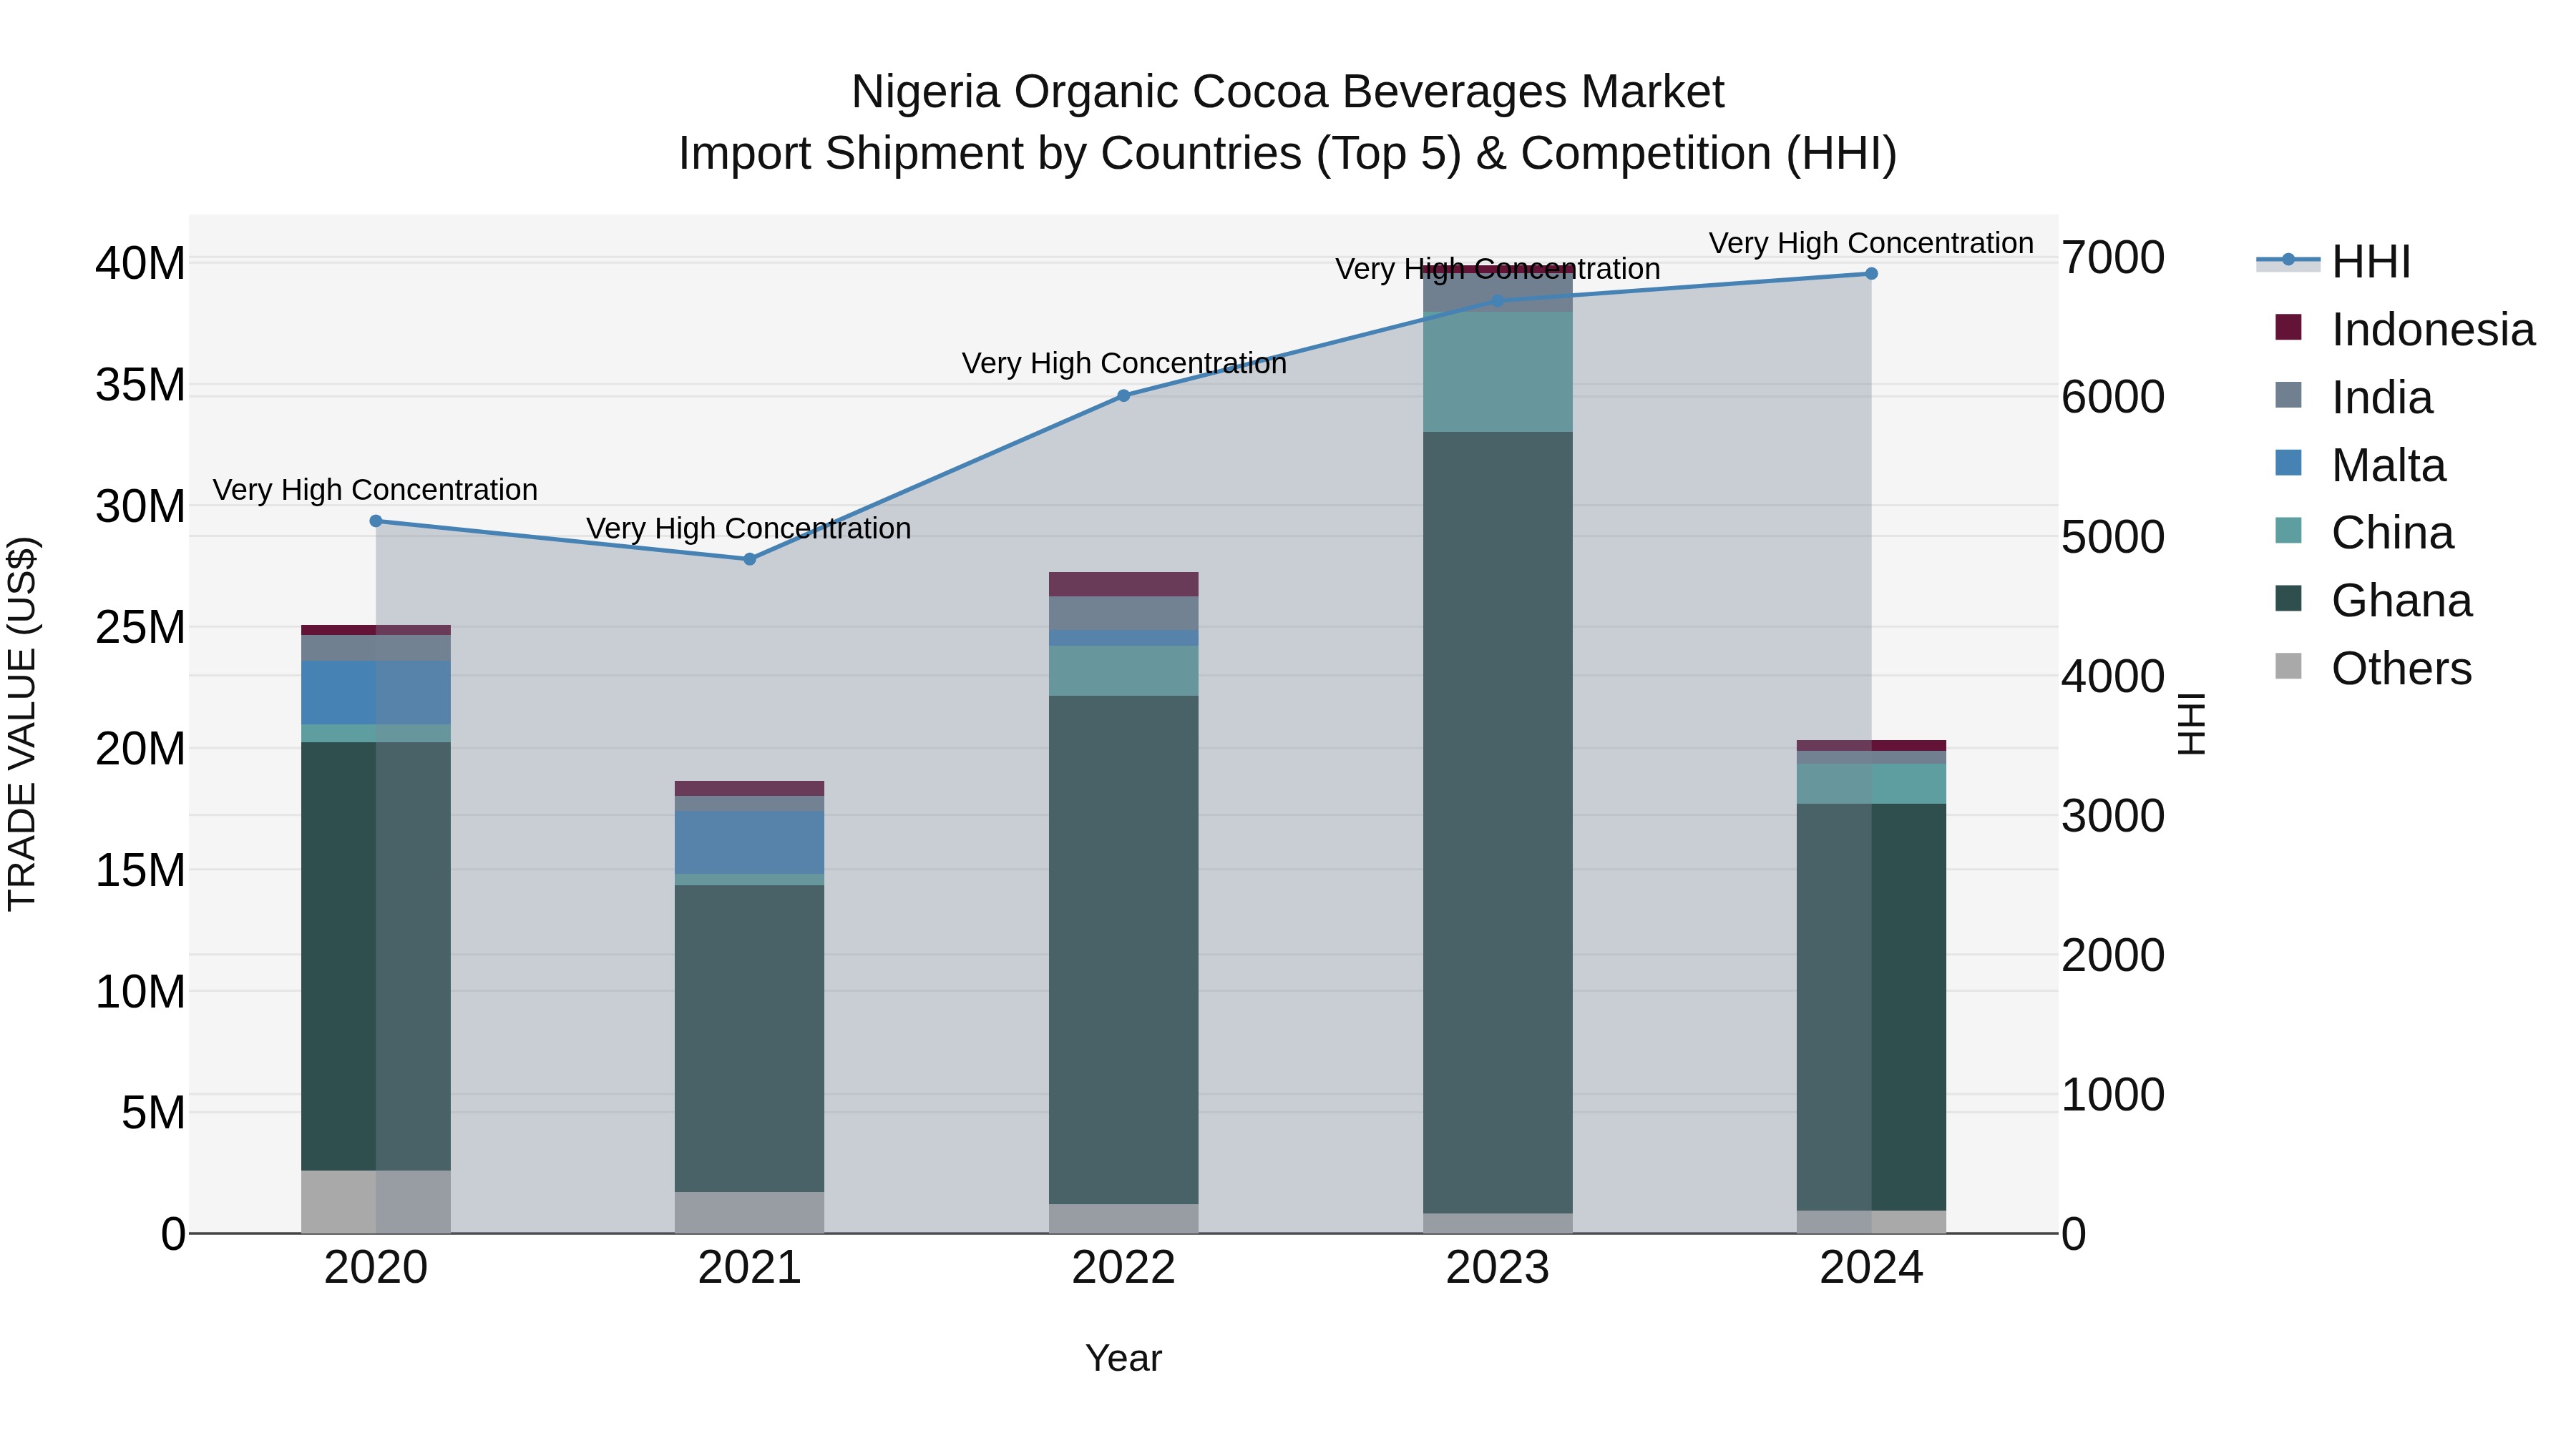Toggle the HHI line legend entry
The width and height of the screenshot is (2576, 1448).
[2333, 261]
